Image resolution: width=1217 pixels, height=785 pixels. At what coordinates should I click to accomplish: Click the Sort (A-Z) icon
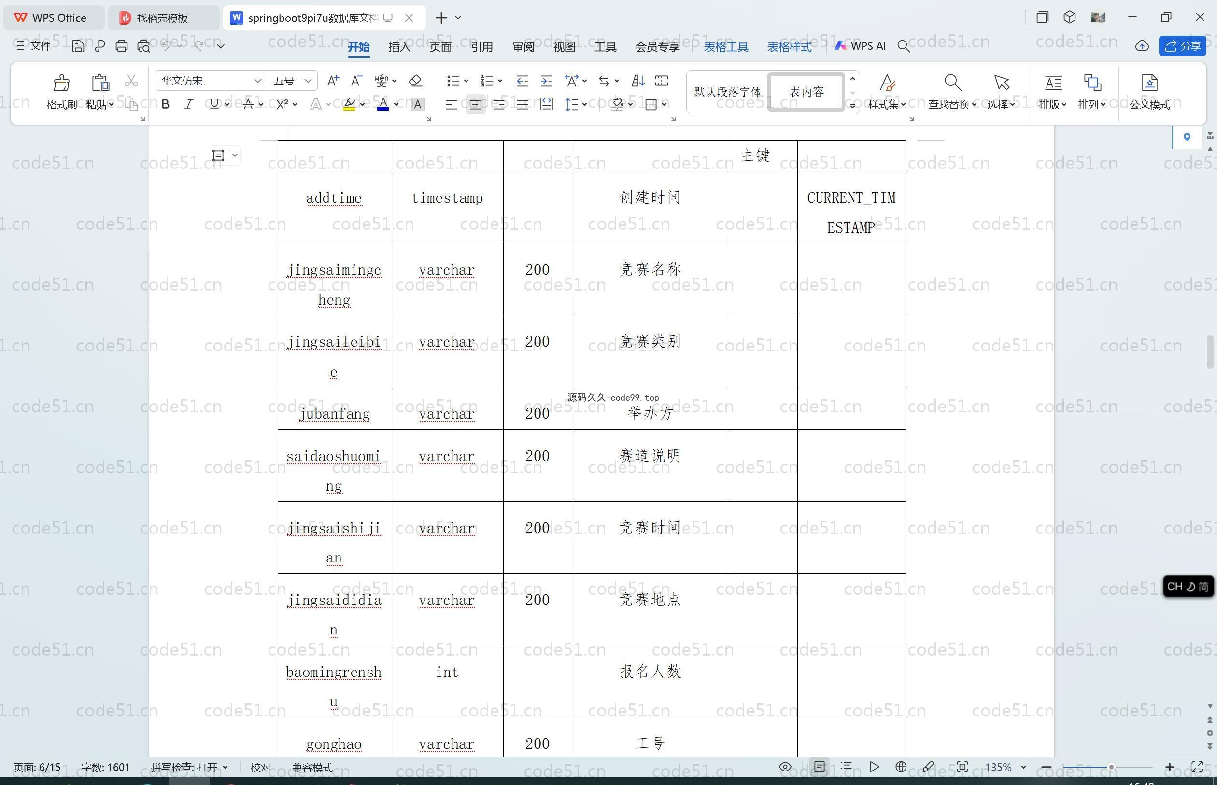pyautogui.click(x=638, y=81)
